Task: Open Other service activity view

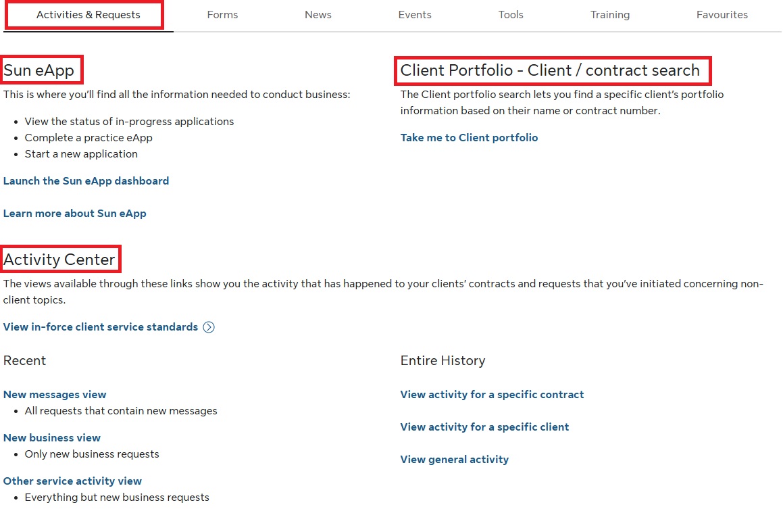Action: point(73,481)
